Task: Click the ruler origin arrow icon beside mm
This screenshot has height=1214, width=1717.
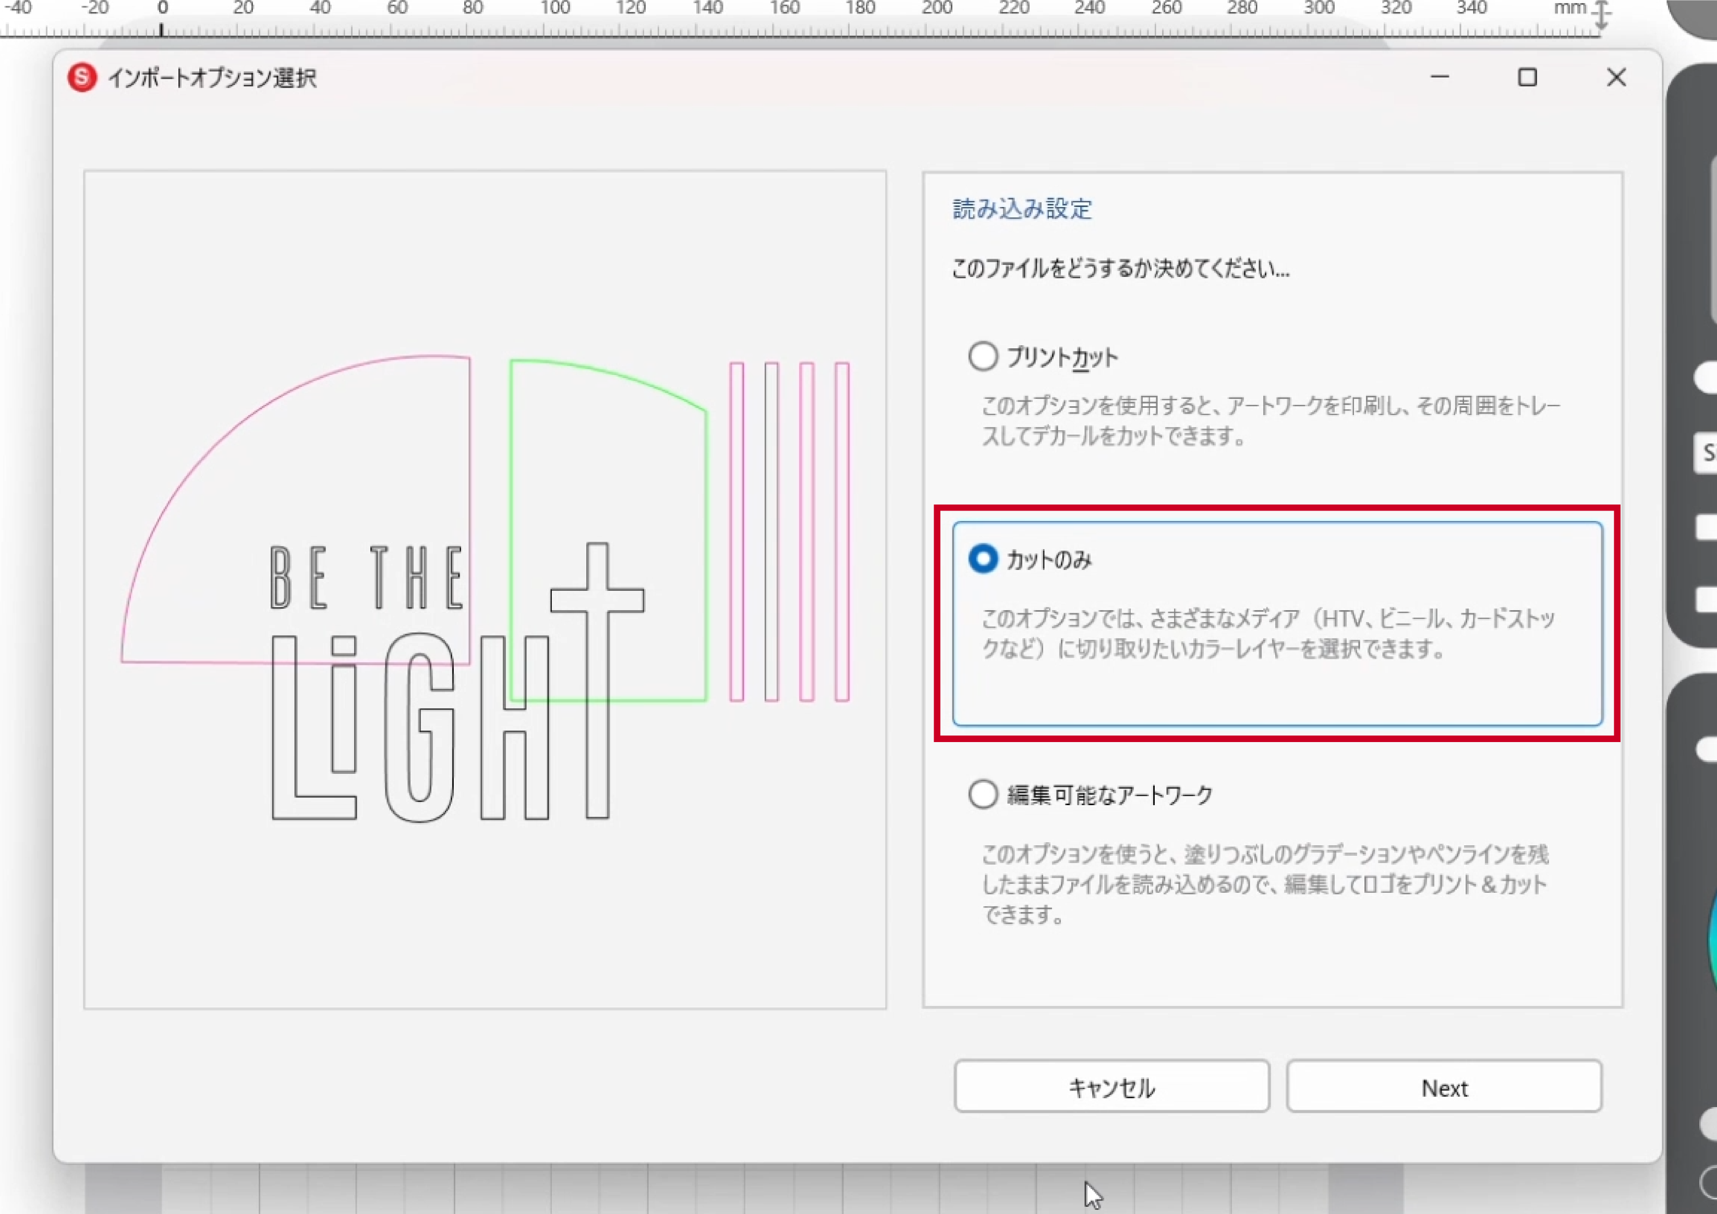Action: coord(1601,15)
